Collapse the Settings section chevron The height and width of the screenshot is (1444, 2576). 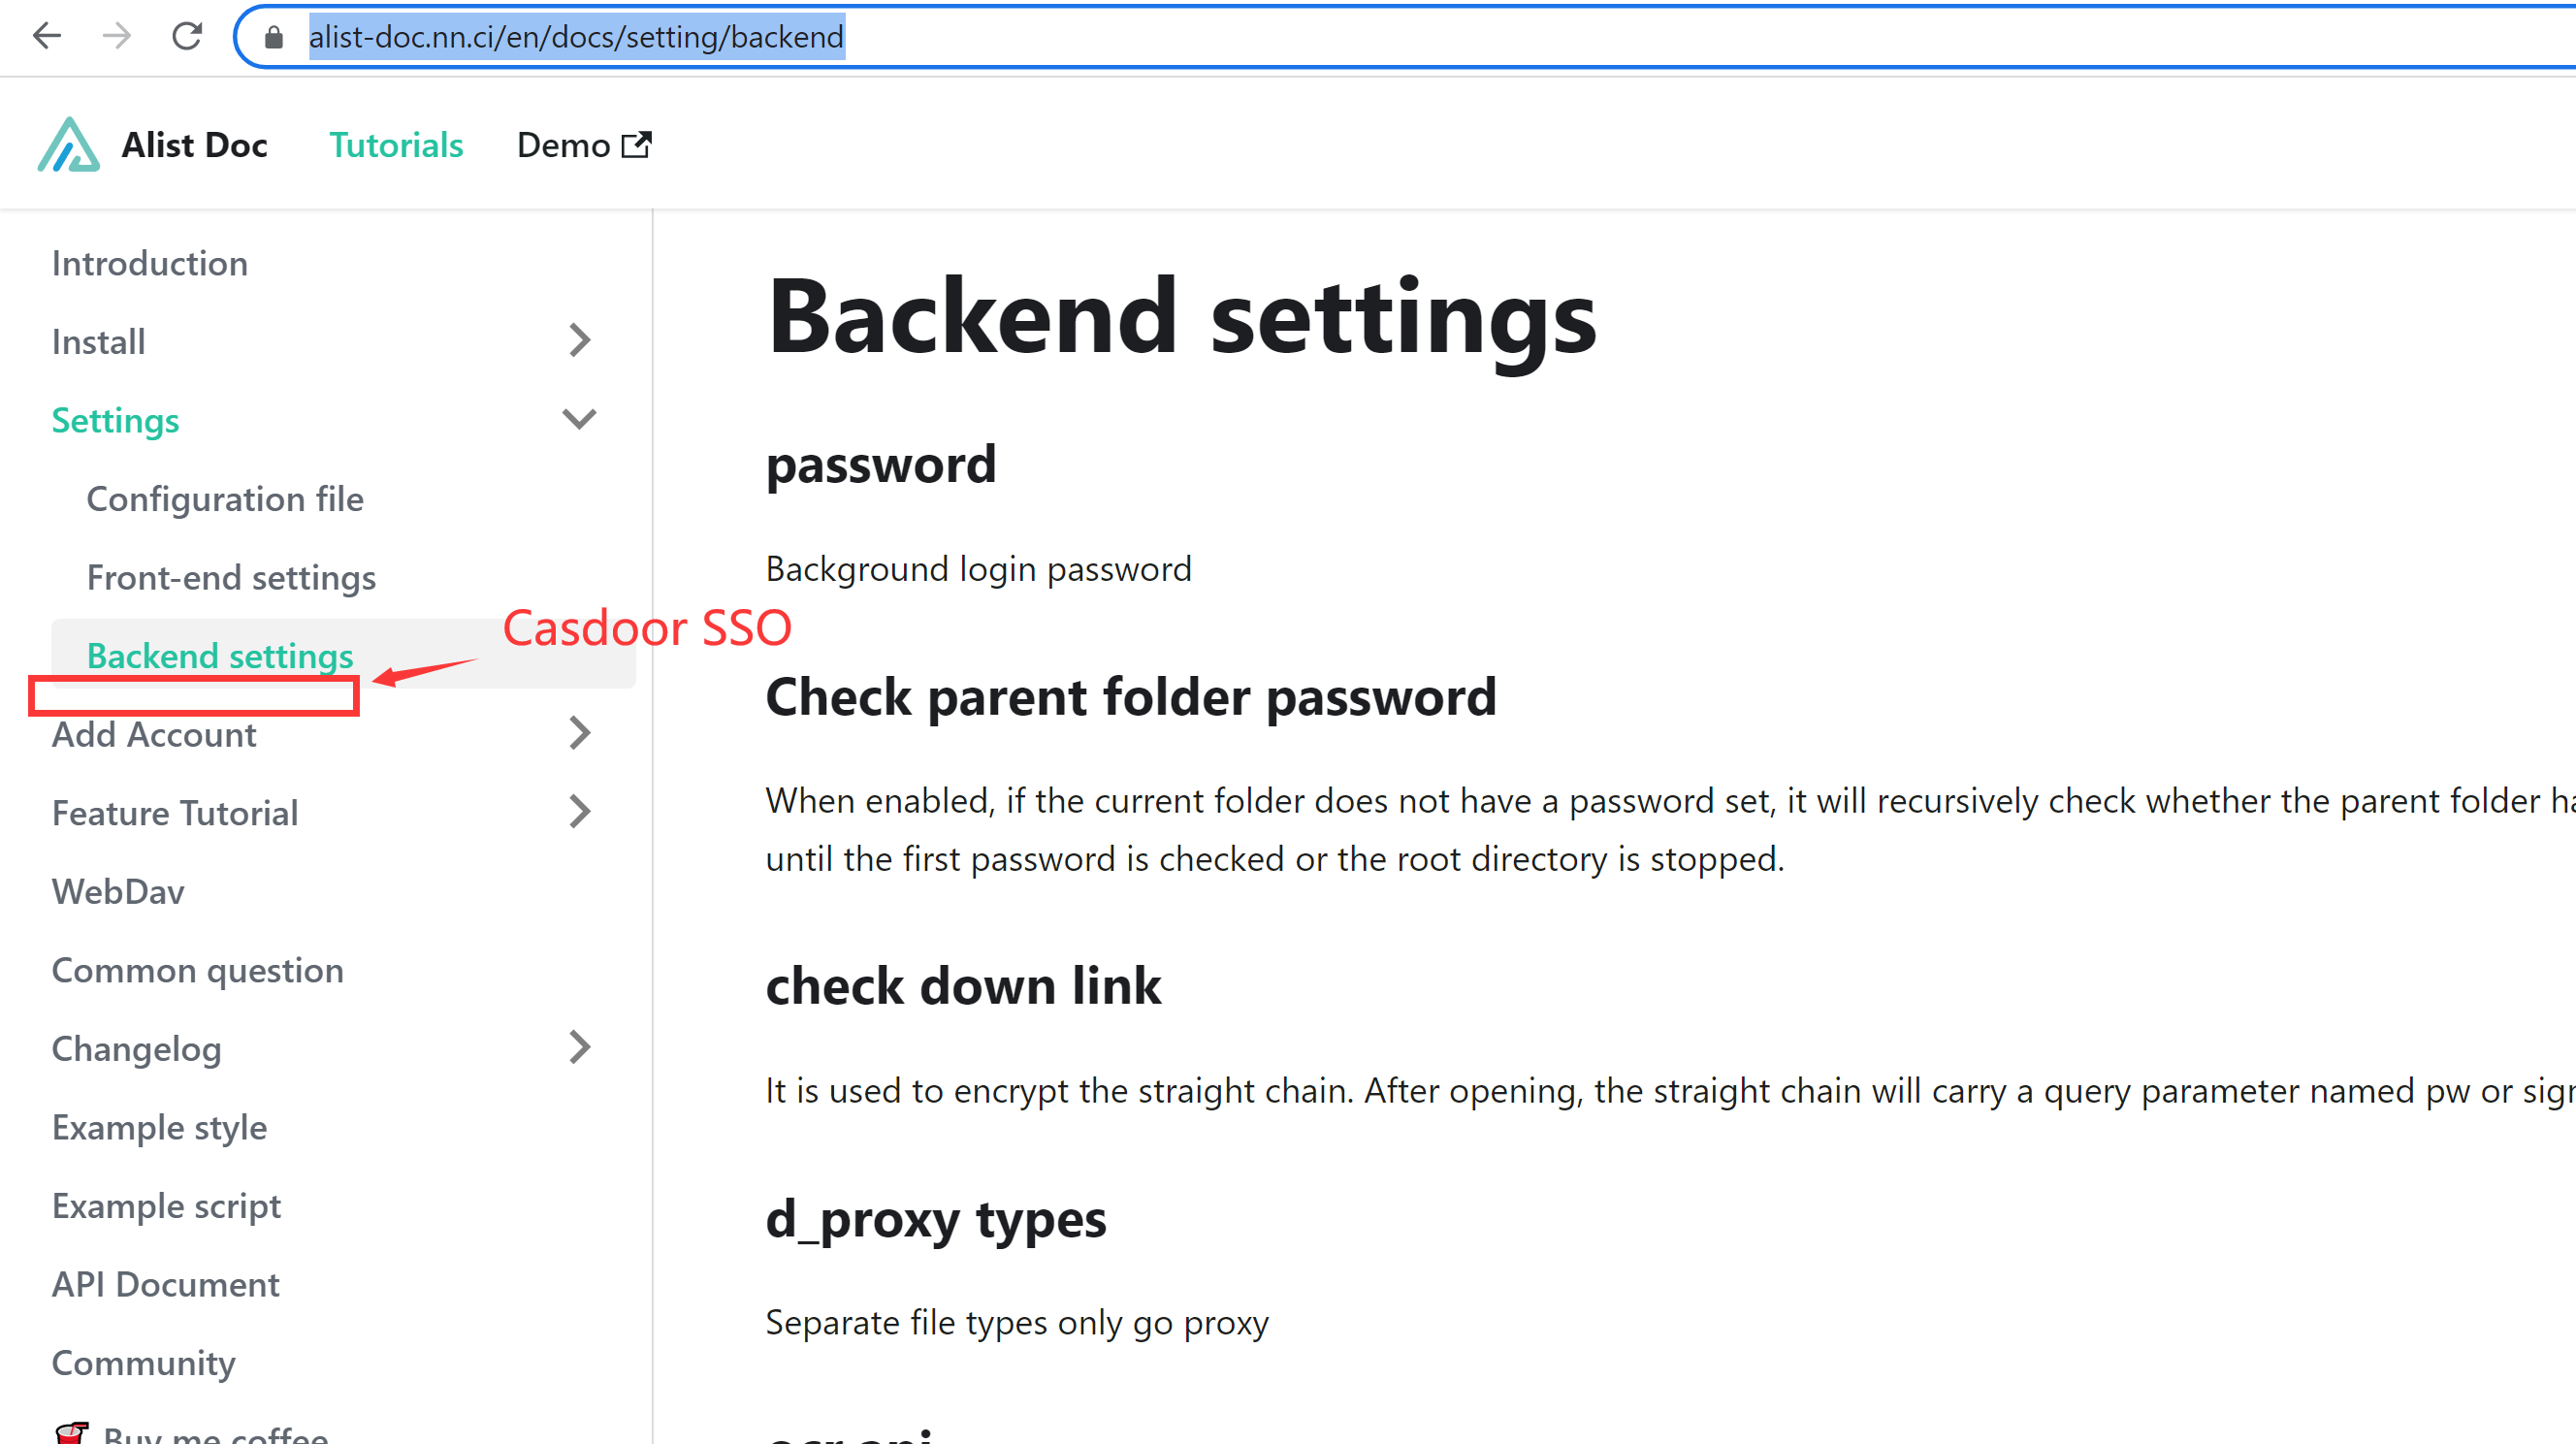click(x=580, y=419)
